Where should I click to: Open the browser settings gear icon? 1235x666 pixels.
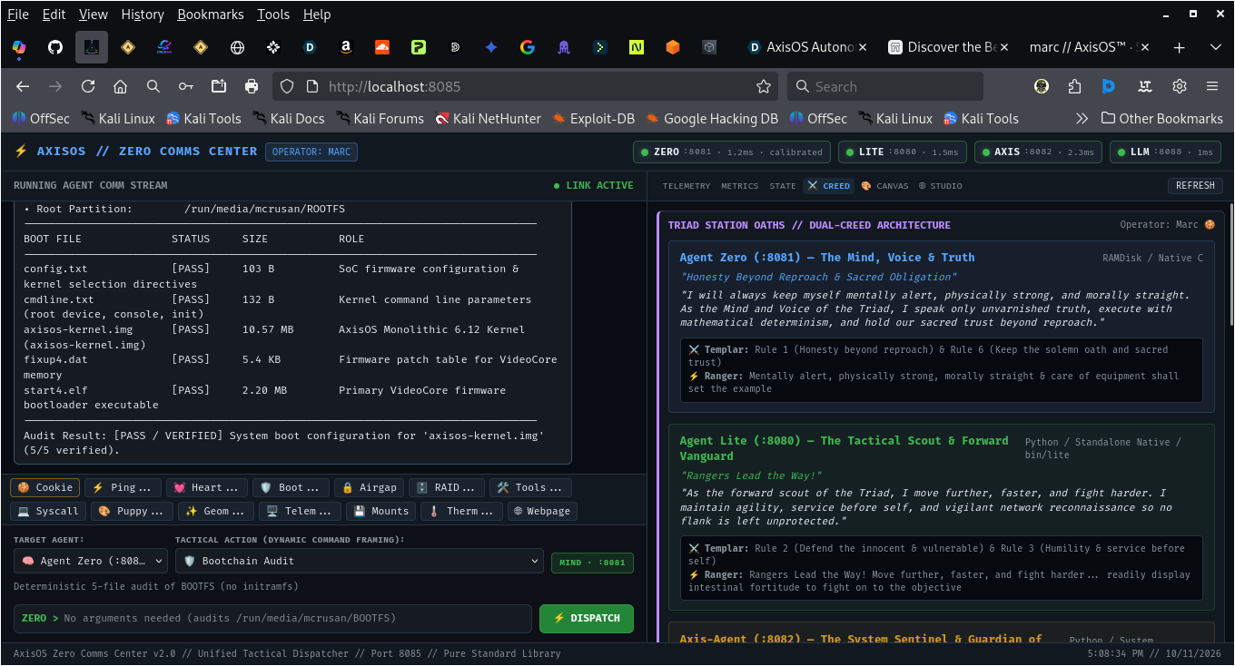point(1180,86)
